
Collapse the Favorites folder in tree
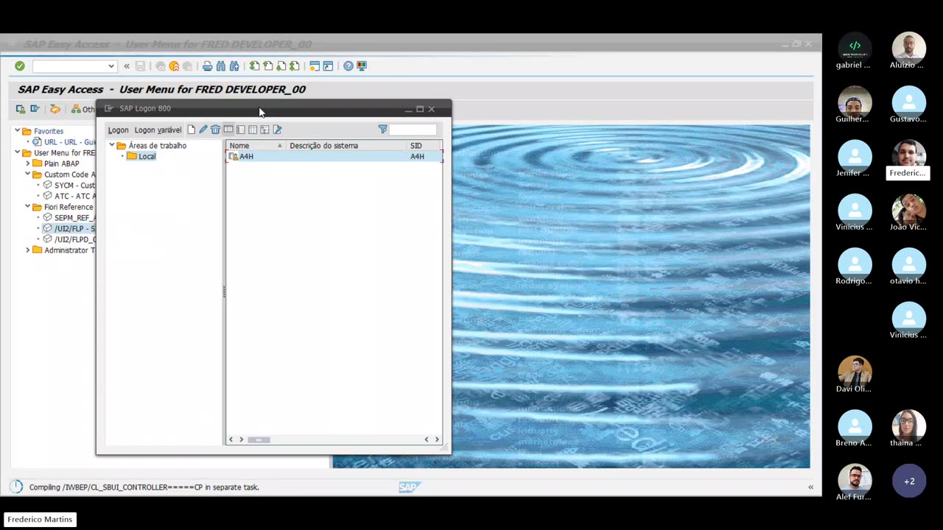coord(18,131)
